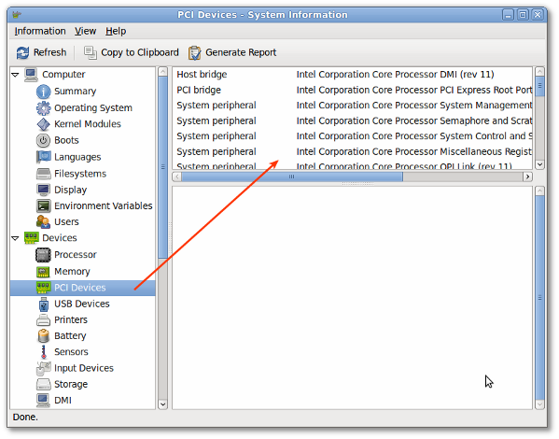Select the DMI computer icon

tap(43, 401)
